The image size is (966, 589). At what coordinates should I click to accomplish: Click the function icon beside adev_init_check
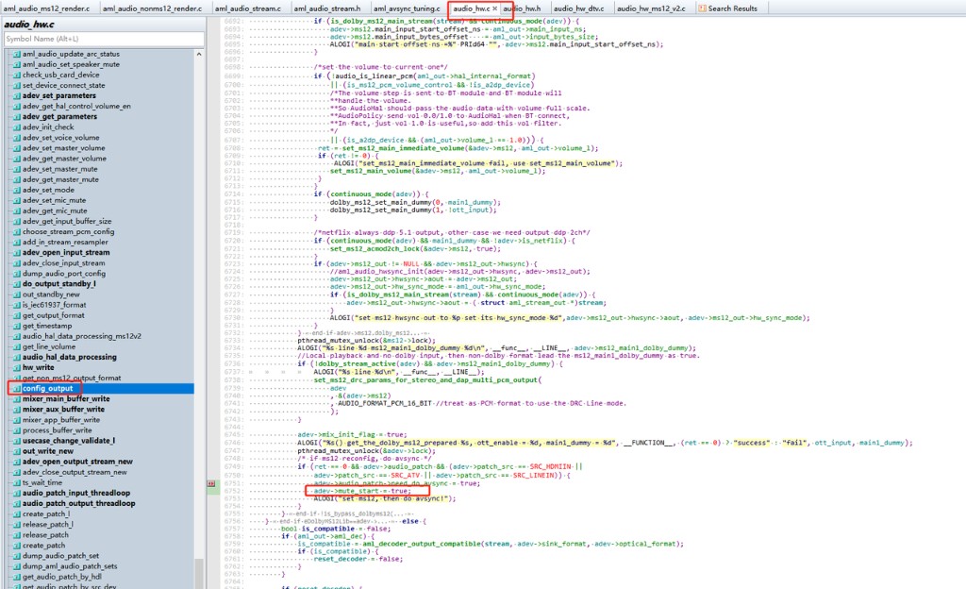coord(17,127)
